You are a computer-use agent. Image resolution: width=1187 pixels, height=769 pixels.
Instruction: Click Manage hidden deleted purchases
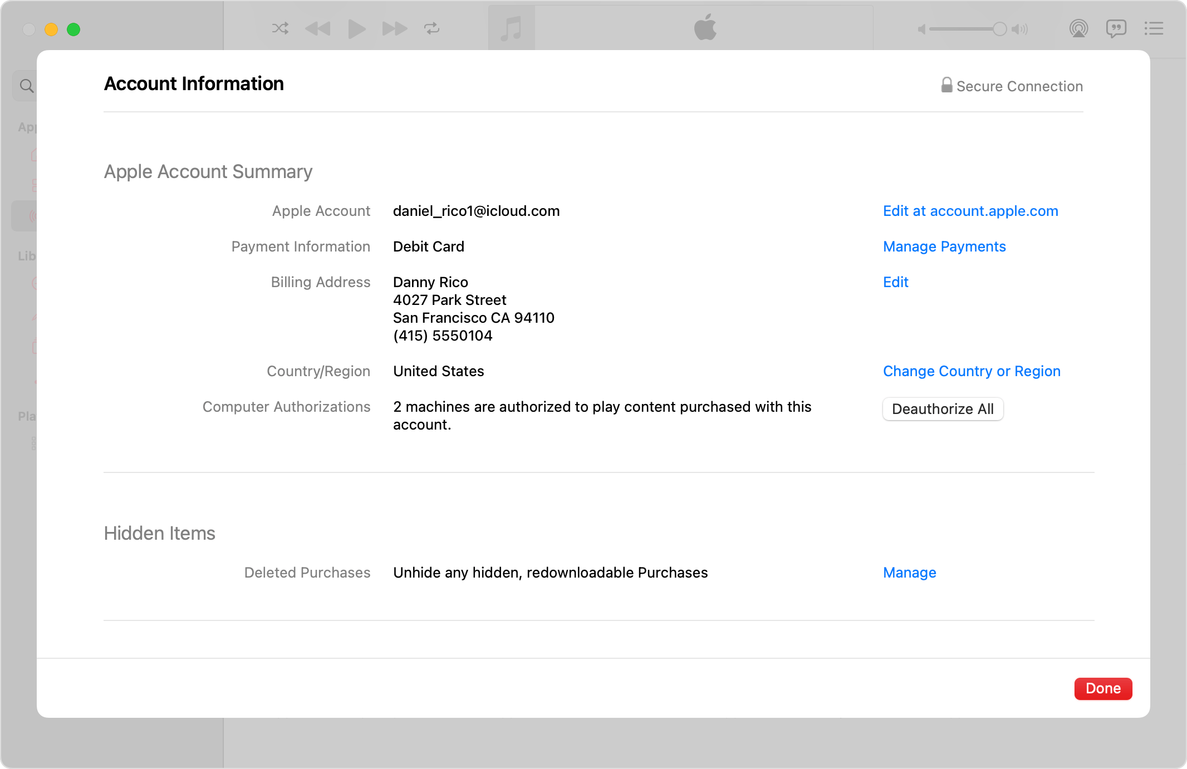click(909, 572)
